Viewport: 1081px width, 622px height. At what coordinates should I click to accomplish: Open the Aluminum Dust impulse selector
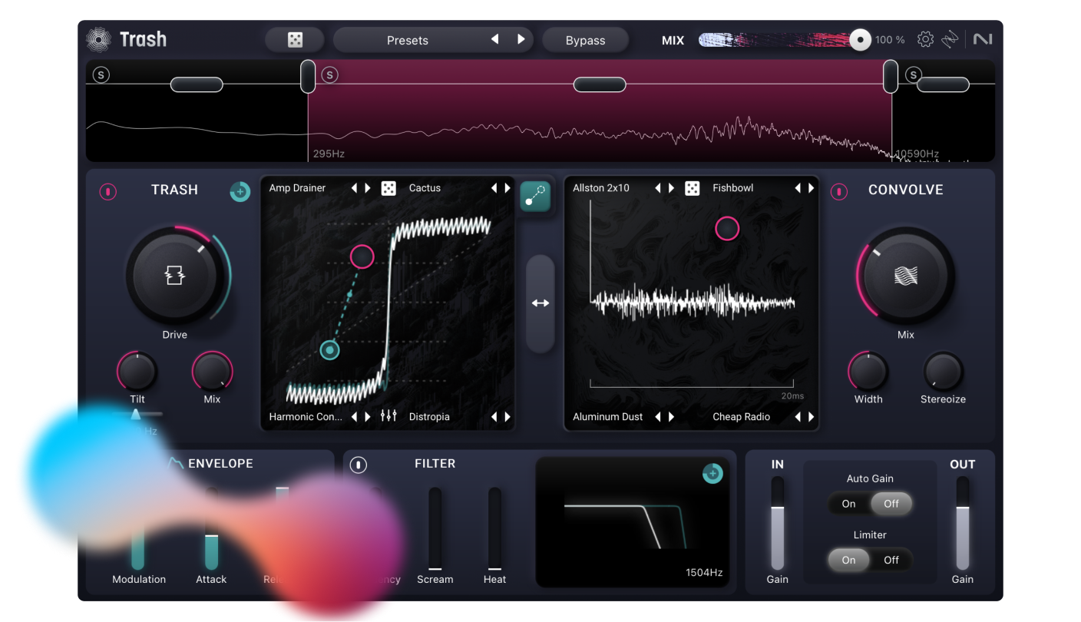608,417
